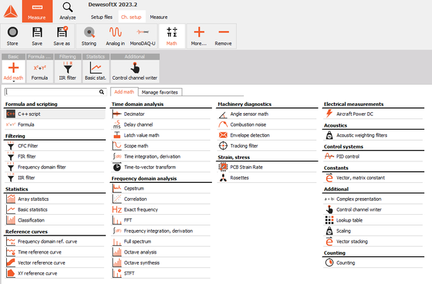Open the Setup files tab
Viewport: 432px width, 284px height.
[102, 17]
